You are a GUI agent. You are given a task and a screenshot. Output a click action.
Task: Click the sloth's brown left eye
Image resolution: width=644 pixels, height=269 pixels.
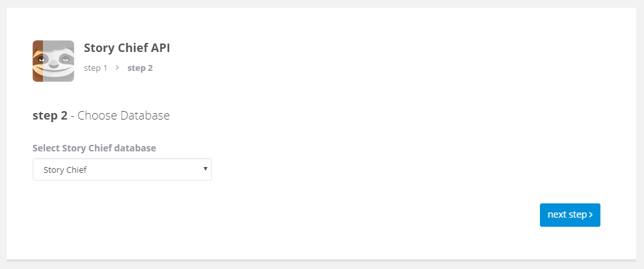40,60
